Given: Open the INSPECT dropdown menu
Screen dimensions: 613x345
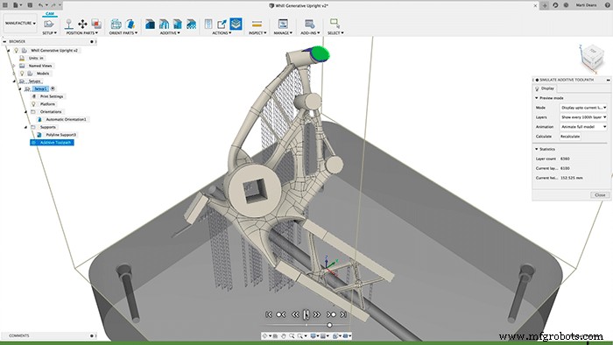Looking at the screenshot, I should [257, 32].
